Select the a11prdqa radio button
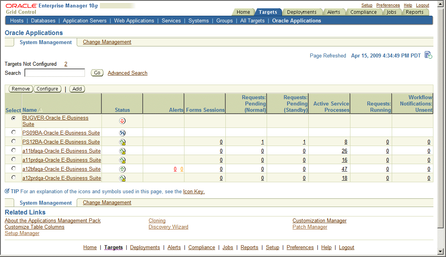Screen dimensions: 446x257 tap(13, 159)
